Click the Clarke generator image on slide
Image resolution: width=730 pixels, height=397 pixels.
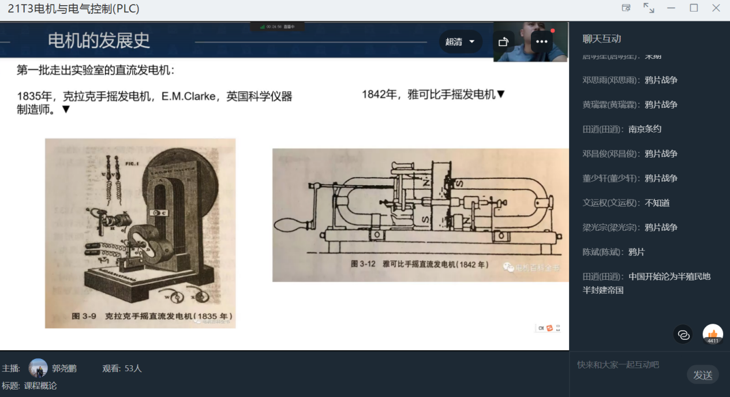coord(140,233)
